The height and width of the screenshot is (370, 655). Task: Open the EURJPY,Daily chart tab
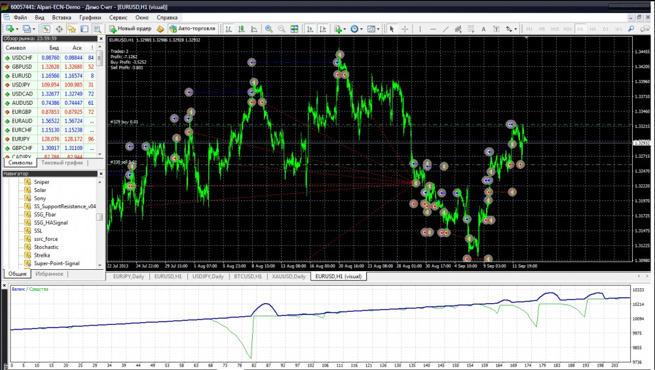coord(128,276)
